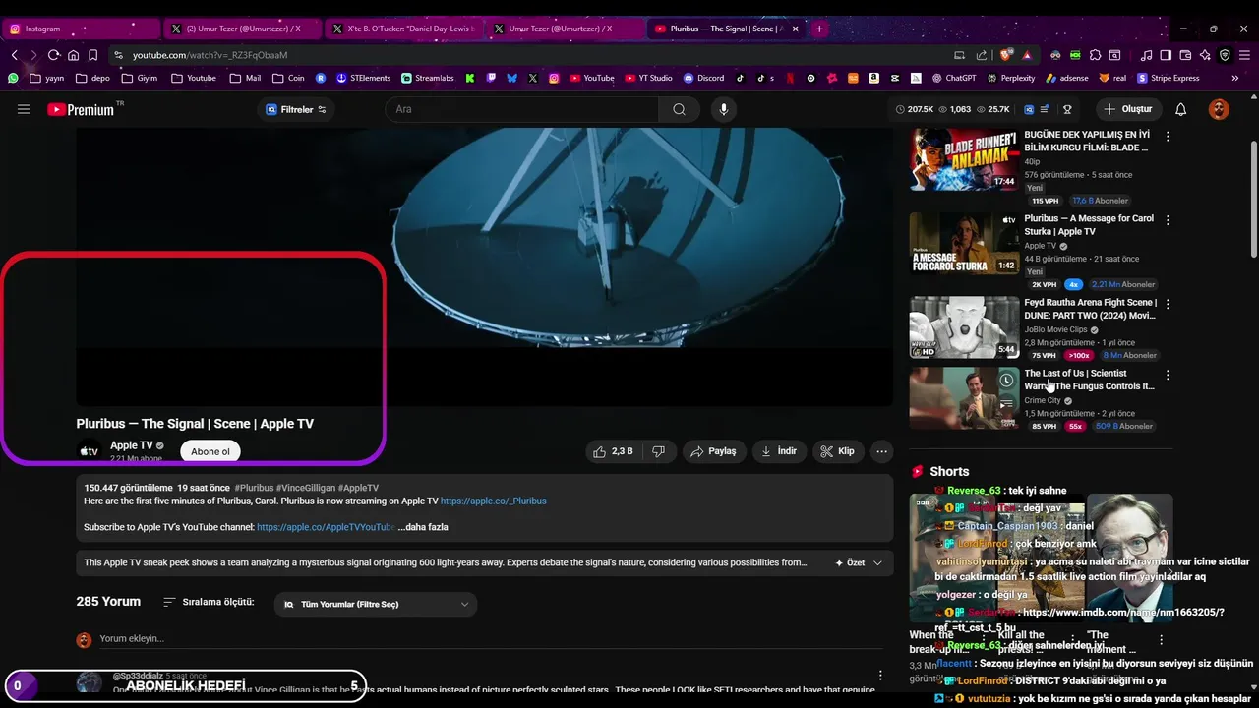Open the Netflix bookmark icon

[x=789, y=78]
